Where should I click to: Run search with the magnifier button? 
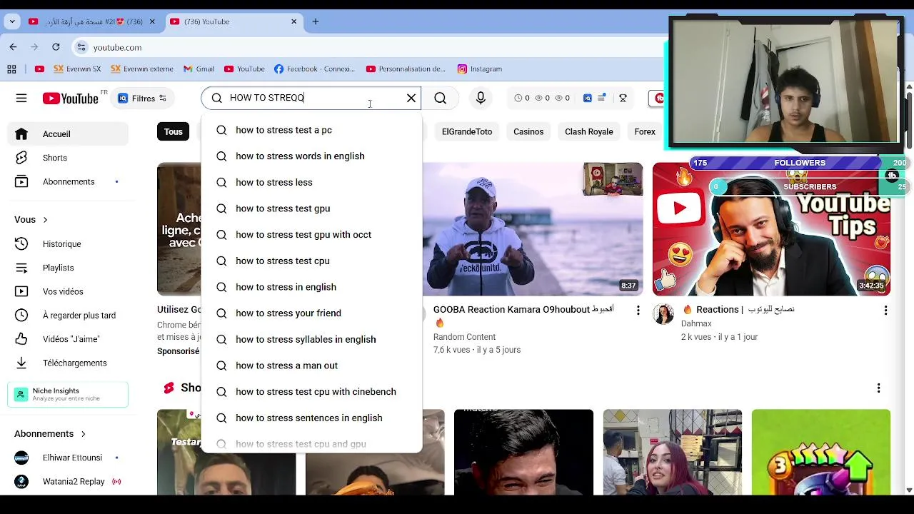tap(441, 98)
